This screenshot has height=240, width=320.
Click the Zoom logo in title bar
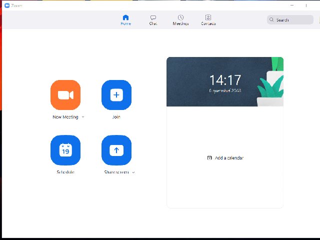point(7,5)
